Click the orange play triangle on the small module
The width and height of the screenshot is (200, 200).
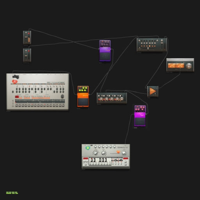153,91
